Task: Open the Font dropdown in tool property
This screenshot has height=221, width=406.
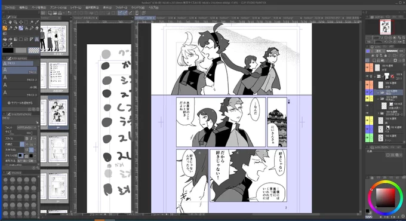Action: coord(27,127)
